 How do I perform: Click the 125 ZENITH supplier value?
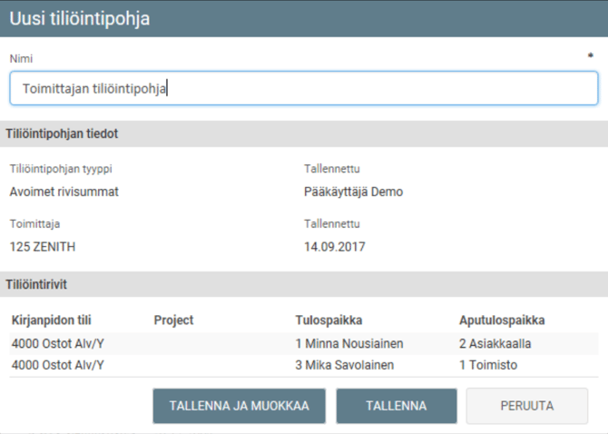click(43, 246)
